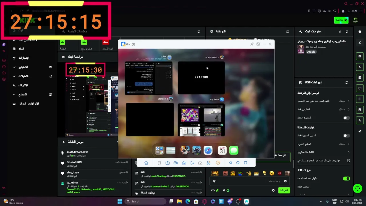The width and height of the screenshot is (366, 206).
Task: Launch Standoff 2 from the iPad dock
Action: (196, 150)
